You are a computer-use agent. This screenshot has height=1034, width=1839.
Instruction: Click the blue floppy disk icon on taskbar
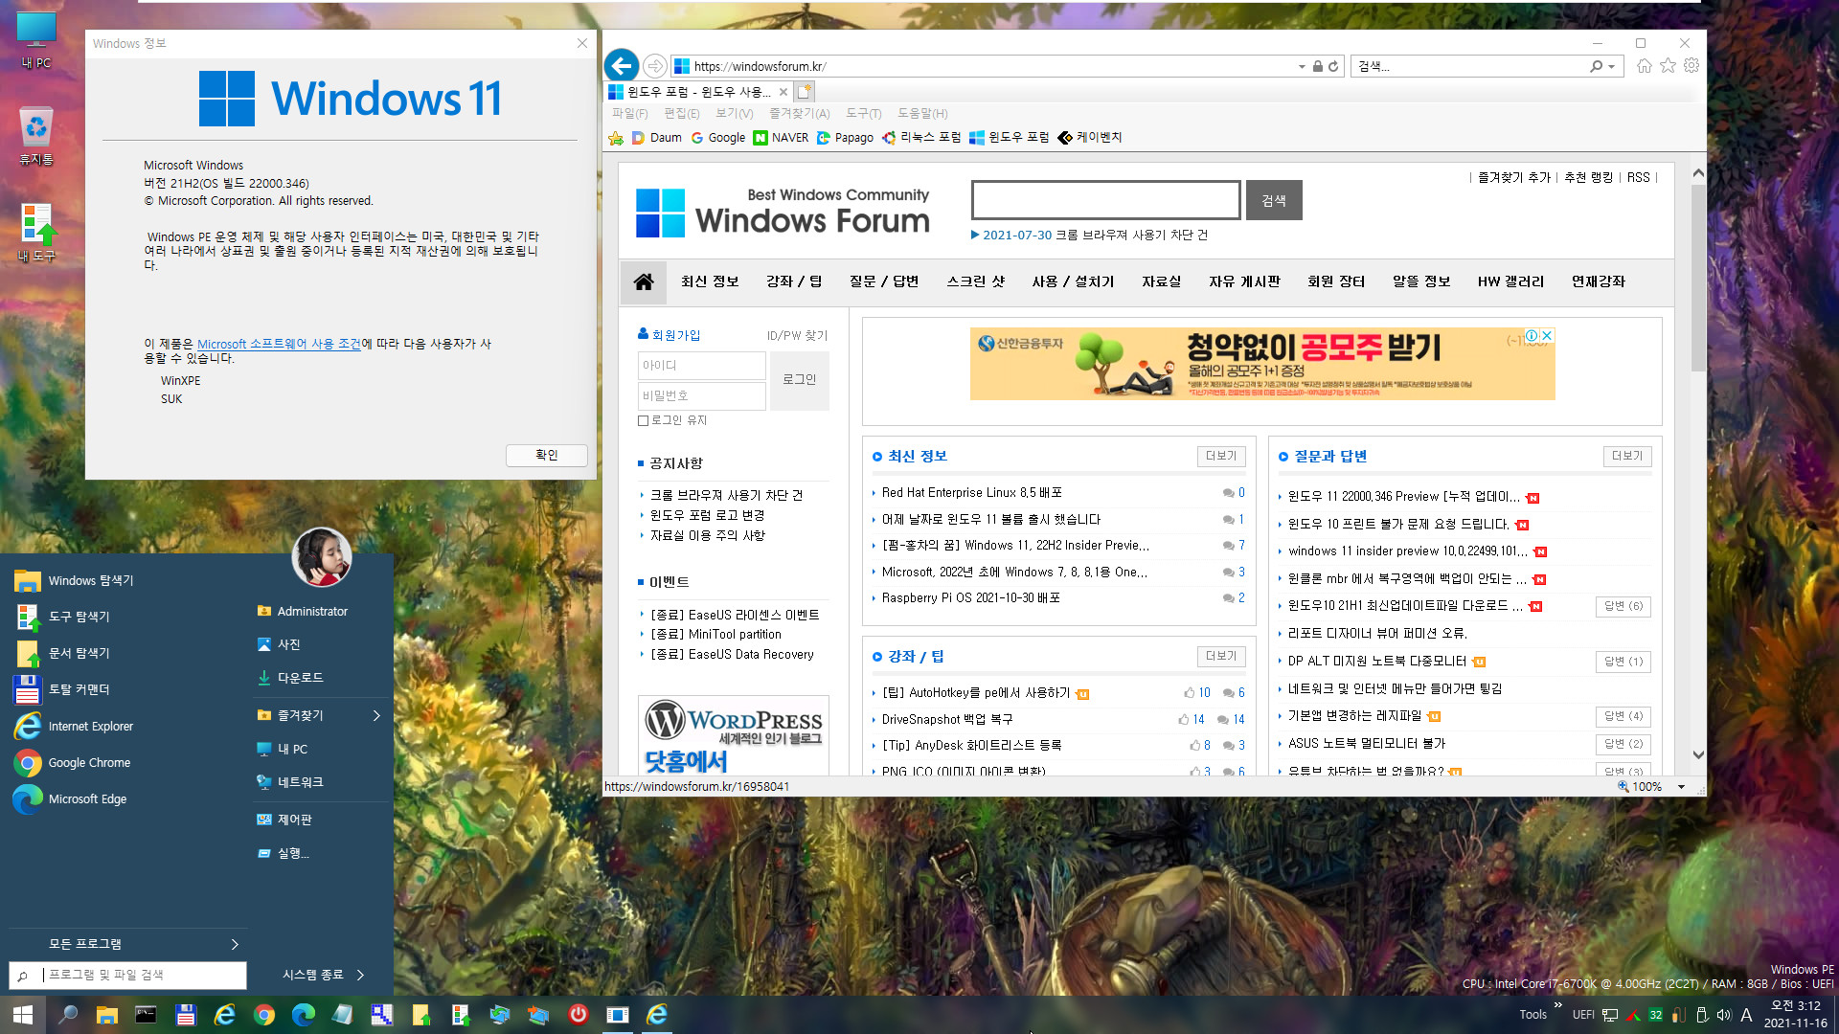tap(186, 1015)
